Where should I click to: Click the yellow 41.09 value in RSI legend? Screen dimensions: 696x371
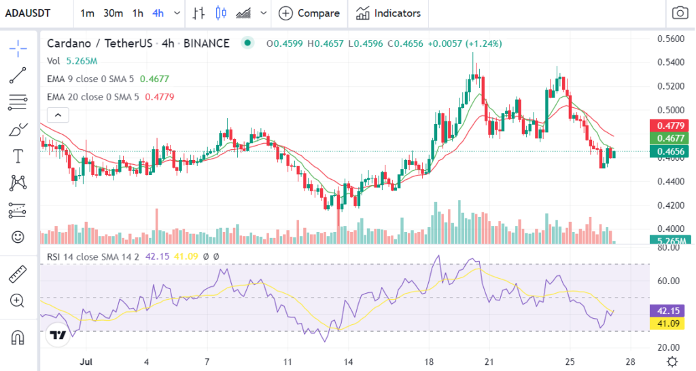[186, 256]
